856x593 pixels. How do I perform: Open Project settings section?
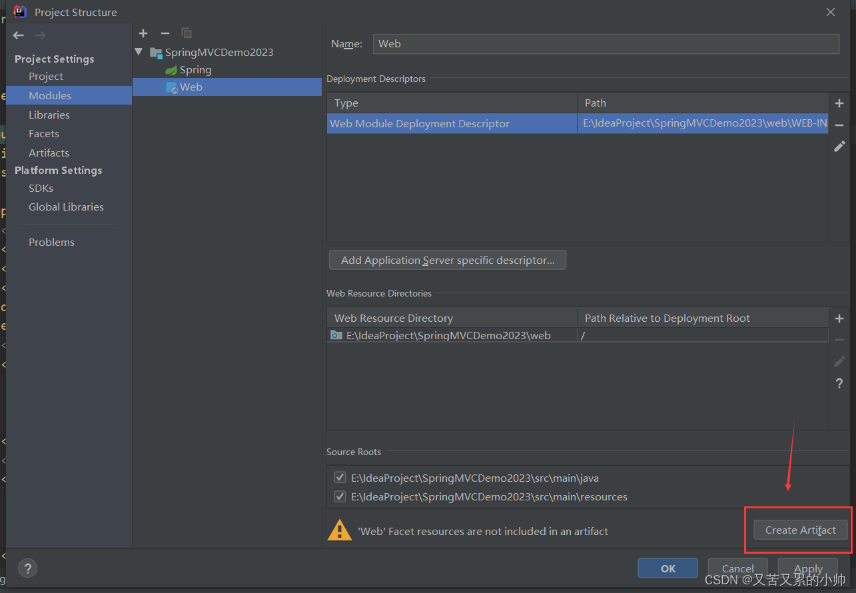coord(46,77)
